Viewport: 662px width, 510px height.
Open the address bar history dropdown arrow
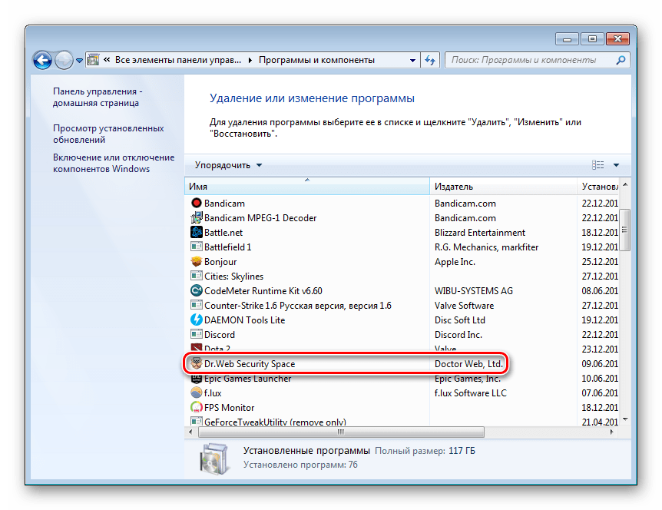(x=412, y=61)
